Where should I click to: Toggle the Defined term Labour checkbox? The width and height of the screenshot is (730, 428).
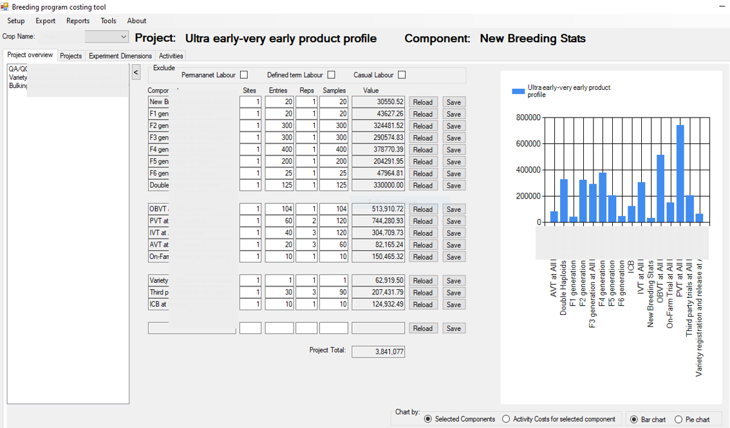point(332,75)
